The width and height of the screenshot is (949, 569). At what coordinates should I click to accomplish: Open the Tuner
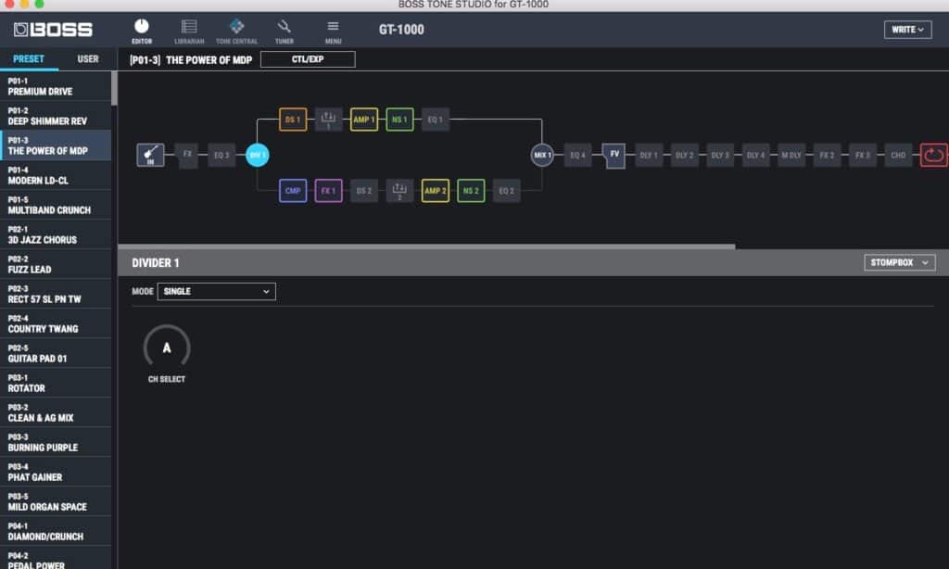(284, 31)
